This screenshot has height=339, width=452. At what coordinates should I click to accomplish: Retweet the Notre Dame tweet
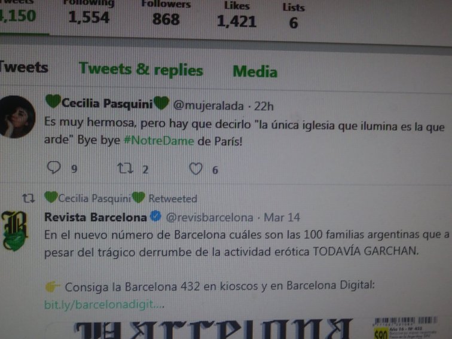tap(125, 168)
